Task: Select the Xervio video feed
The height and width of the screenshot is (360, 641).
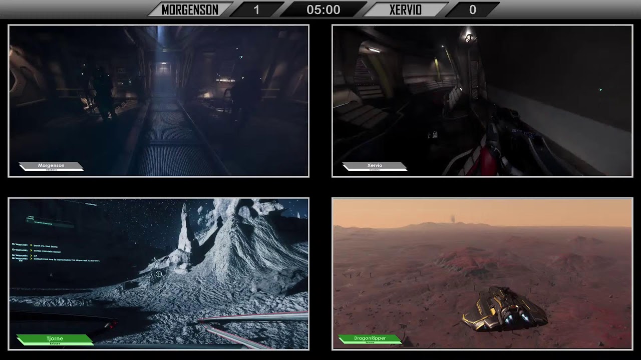Action: pyautogui.click(x=482, y=101)
